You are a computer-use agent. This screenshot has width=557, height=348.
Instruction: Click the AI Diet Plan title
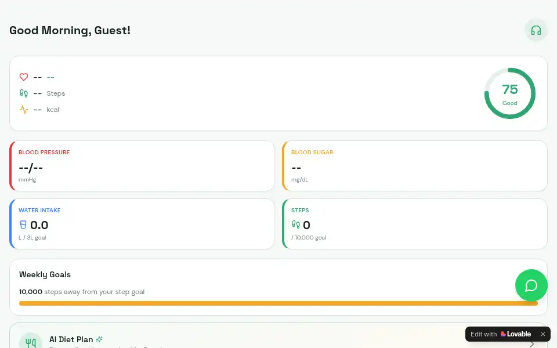(71, 339)
